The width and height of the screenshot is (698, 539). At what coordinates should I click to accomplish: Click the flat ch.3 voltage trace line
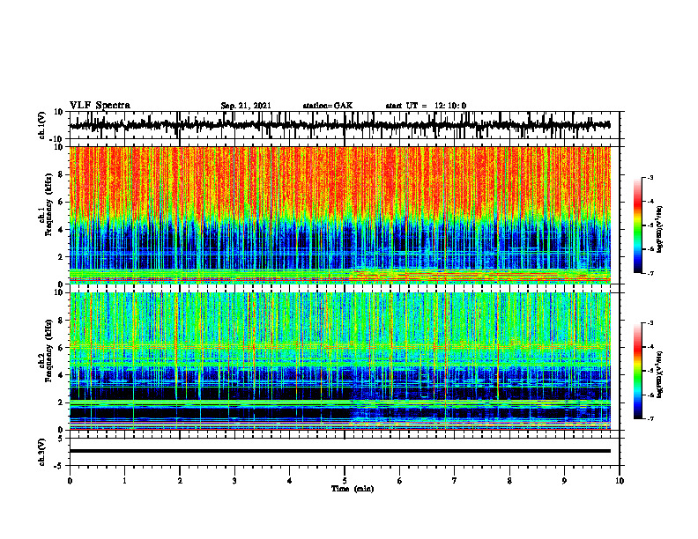click(340, 451)
